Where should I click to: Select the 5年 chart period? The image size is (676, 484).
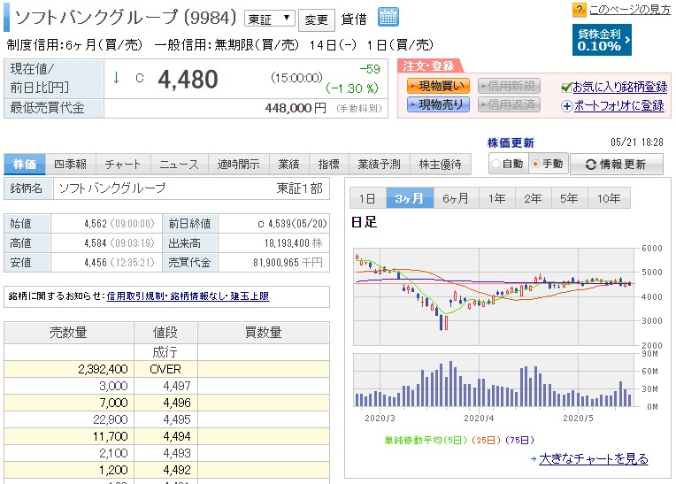(569, 198)
